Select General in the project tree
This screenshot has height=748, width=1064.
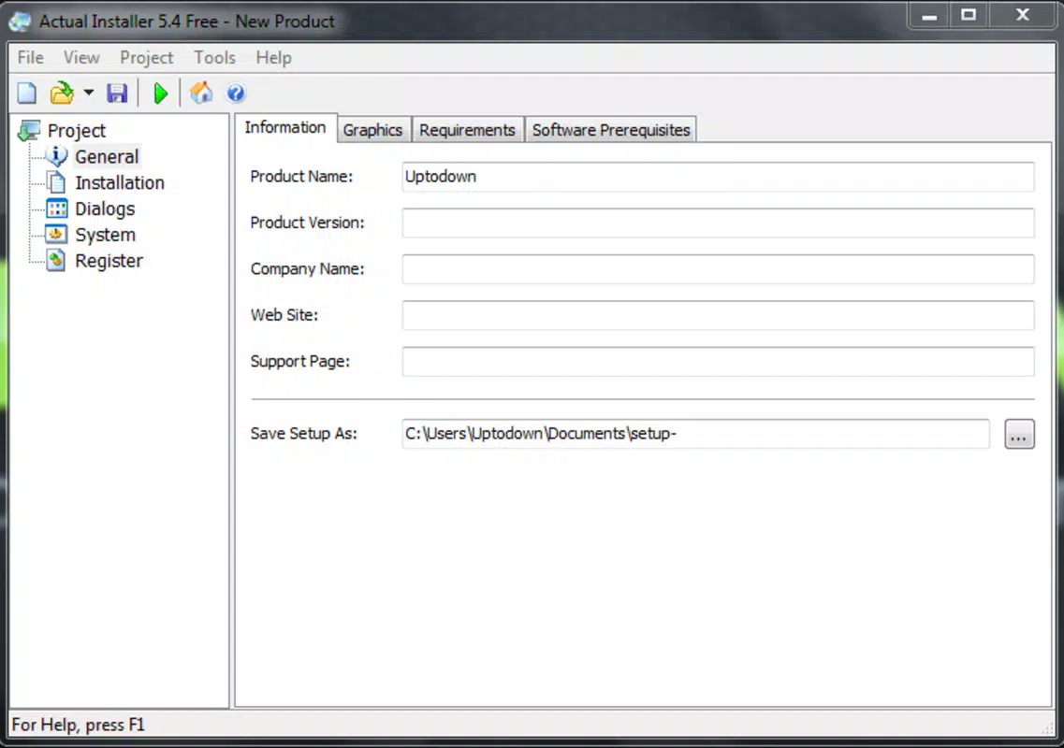(x=107, y=157)
